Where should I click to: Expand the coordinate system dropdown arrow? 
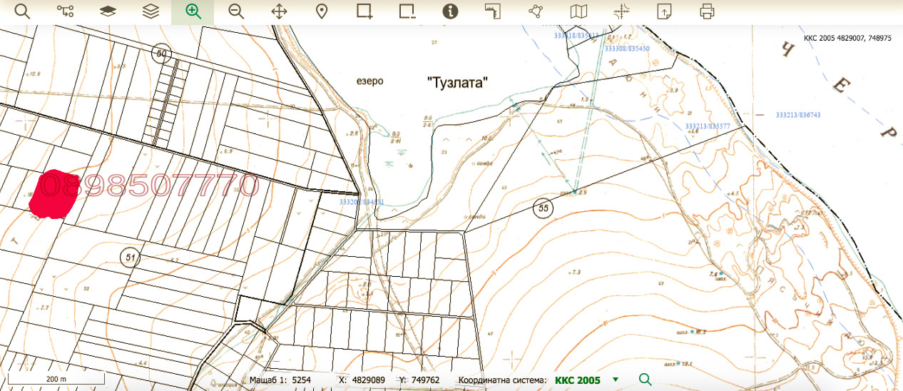pos(616,380)
